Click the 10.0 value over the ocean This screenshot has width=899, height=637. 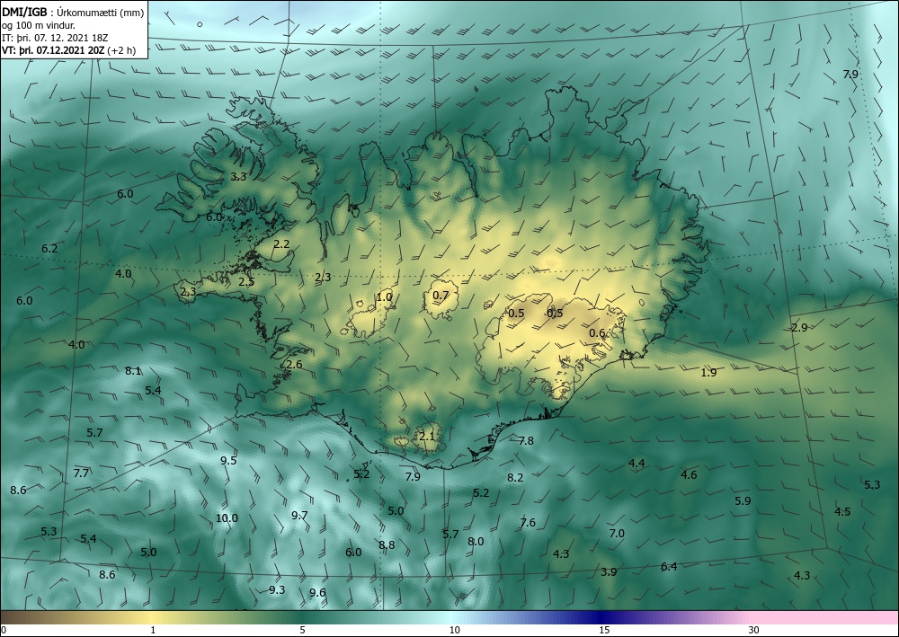click(x=227, y=518)
